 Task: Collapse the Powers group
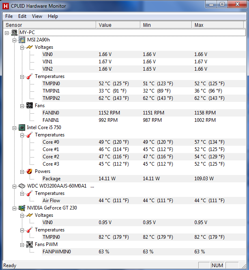(x=22, y=172)
